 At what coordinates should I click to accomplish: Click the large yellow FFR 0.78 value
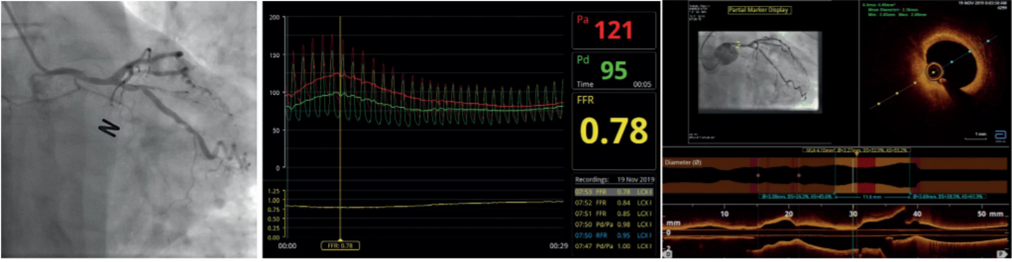pyautogui.click(x=614, y=130)
